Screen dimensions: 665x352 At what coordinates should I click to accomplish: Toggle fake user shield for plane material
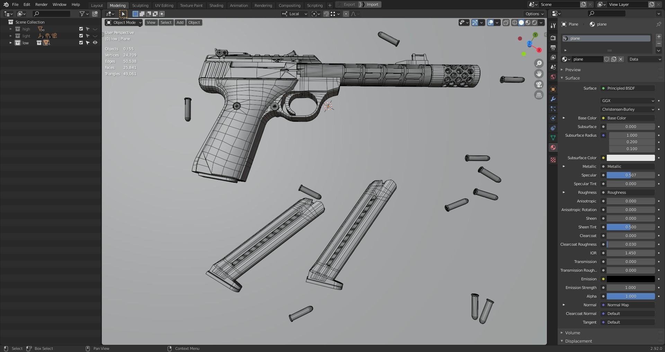tap(607, 59)
